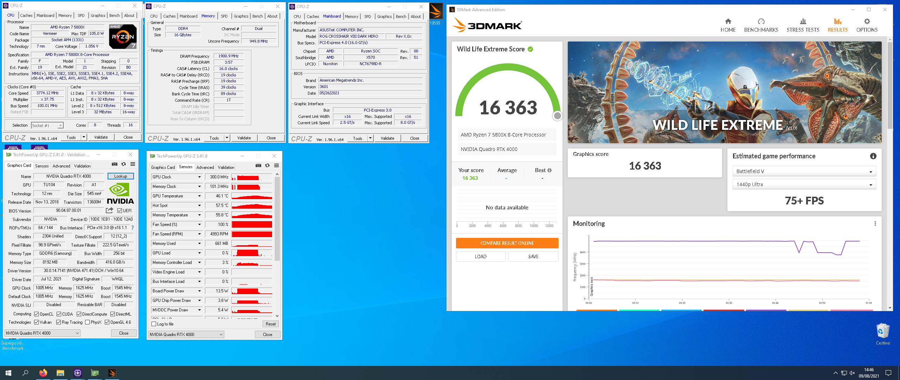Open hamburger menu in GPU-Z Graphics Card window
This screenshot has height=380, width=900.
click(x=133, y=164)
